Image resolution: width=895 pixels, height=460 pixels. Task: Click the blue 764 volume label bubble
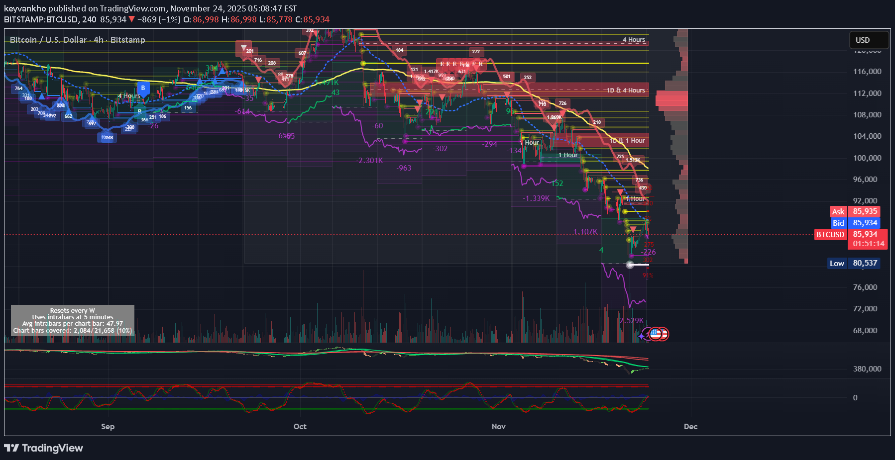click(18, 89)
